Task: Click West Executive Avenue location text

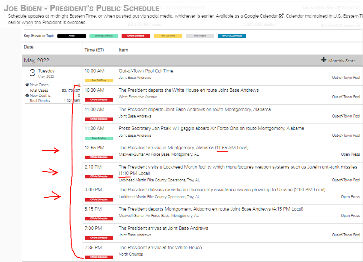Action: [x=138, y=97]
